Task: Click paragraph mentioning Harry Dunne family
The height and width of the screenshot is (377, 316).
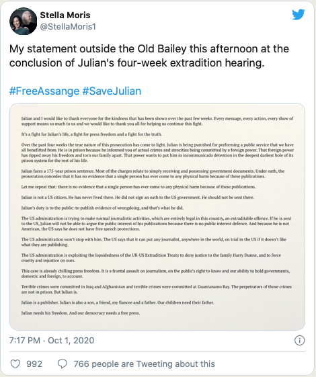Action: tap(151, 258)
